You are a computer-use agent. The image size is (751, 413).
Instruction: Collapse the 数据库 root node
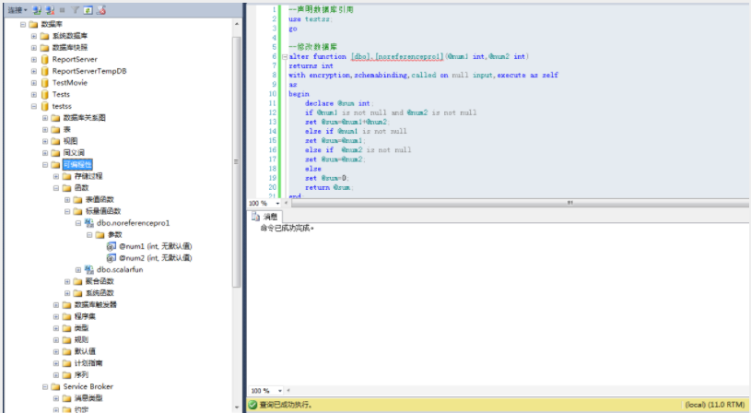(22, 25)
